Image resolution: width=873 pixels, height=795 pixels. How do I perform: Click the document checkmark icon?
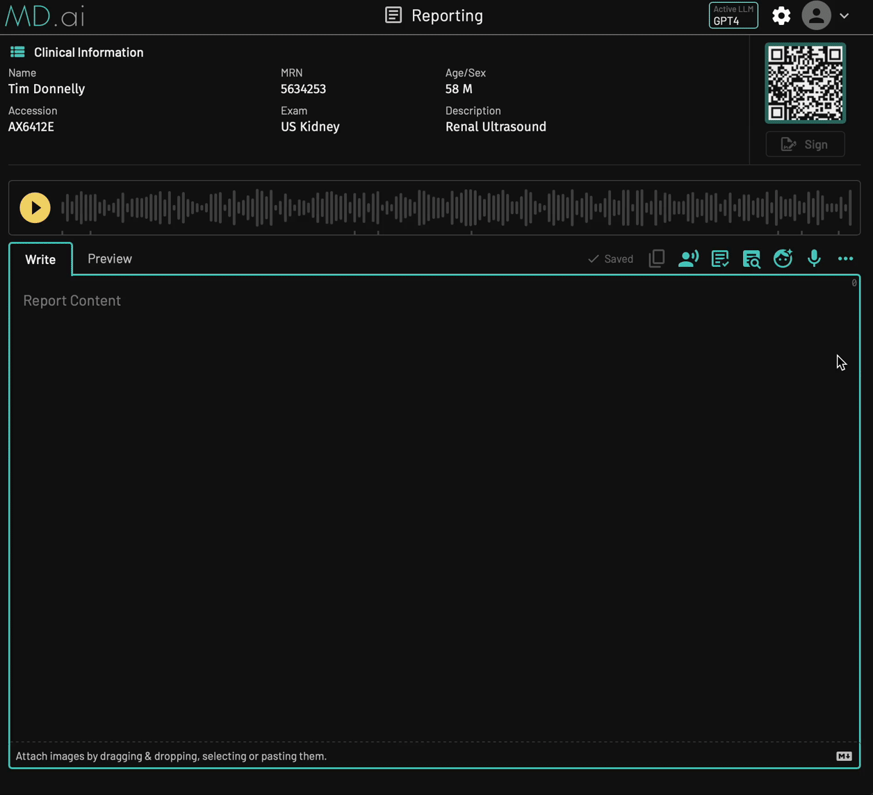tap(720, 259)
